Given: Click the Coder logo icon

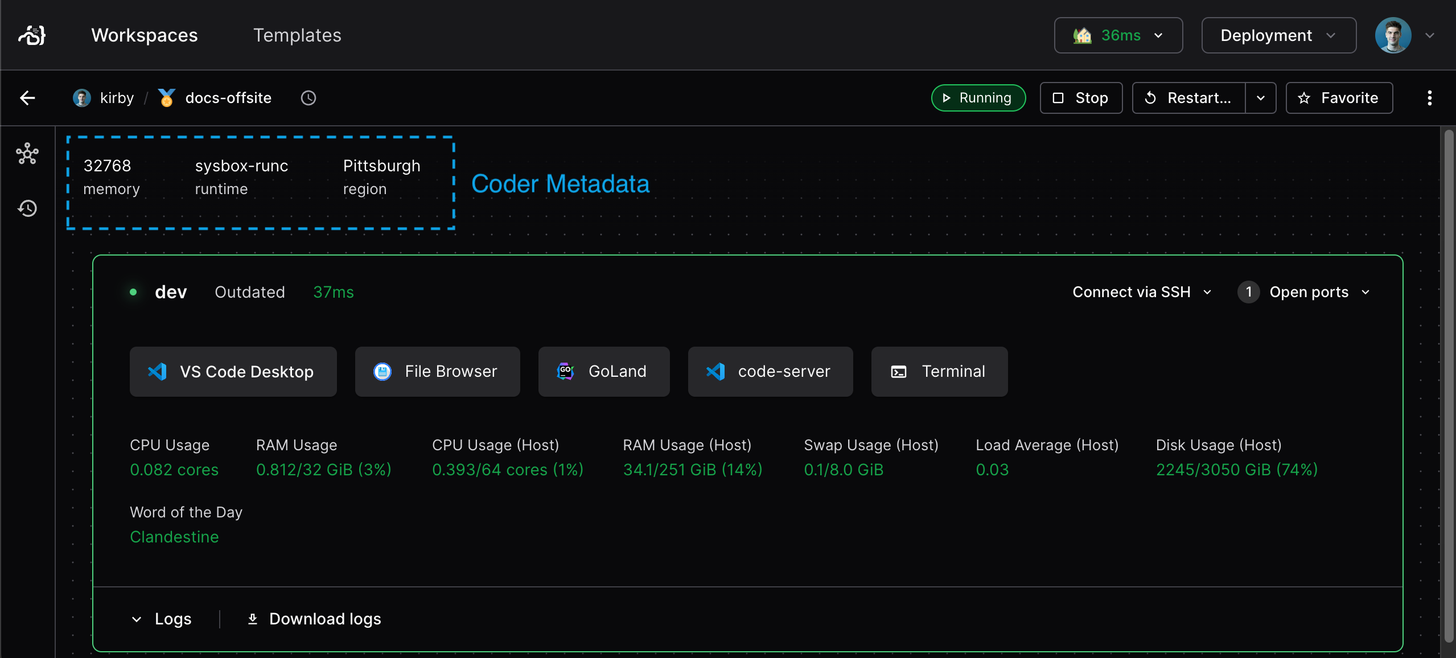Looking at the screenshot, I should pyautogui.click(x=32, y=35).
